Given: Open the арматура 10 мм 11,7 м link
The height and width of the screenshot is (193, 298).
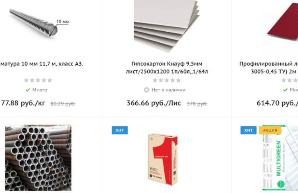Looking at the screenshot, I should click(x=41, y=64).
